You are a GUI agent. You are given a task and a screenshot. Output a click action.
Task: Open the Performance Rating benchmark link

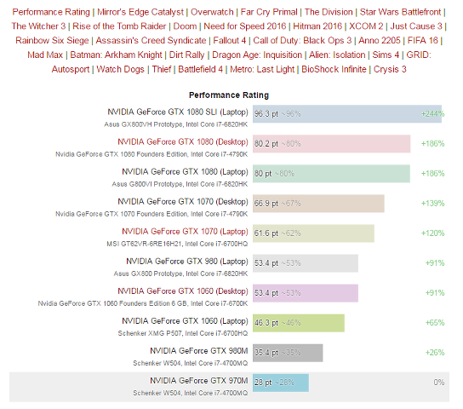[x=51, y=12]
